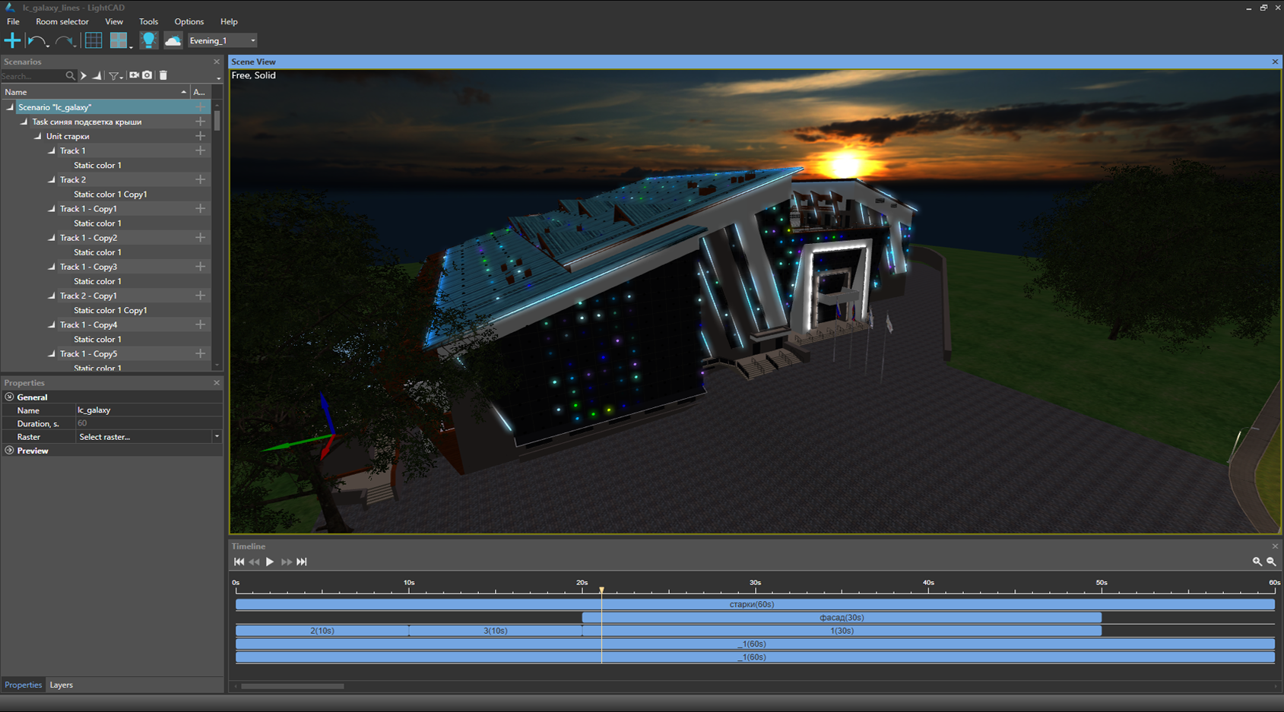Switch to the Layers tab
1284x712 pixels.
(61, 685)
